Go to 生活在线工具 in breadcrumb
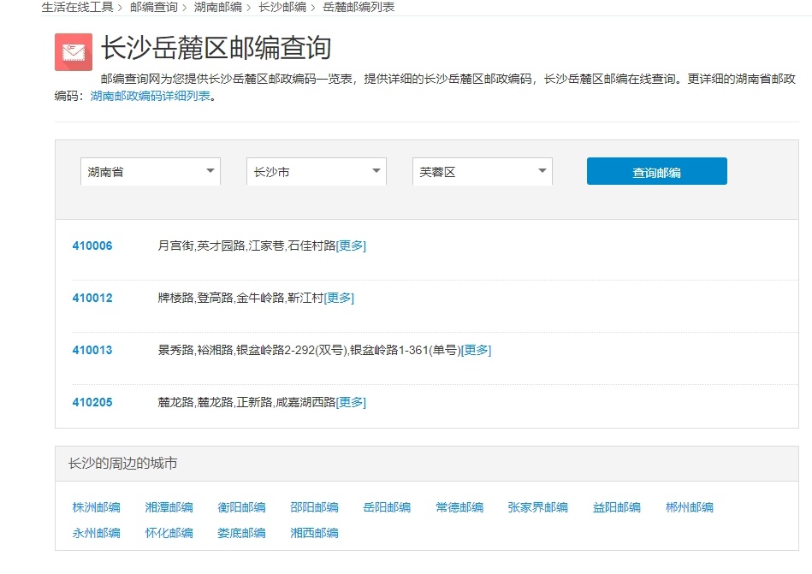The width and height of the screenshot is (812, 574). [77, 7]
